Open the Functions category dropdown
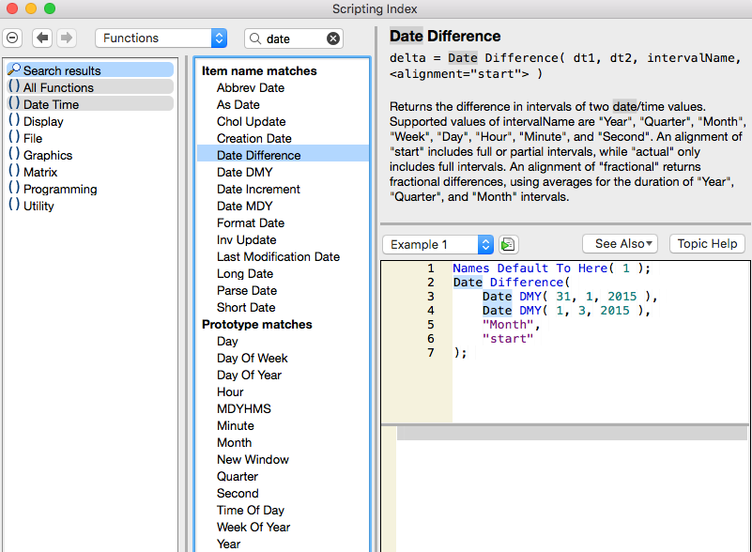 [161, 38]
